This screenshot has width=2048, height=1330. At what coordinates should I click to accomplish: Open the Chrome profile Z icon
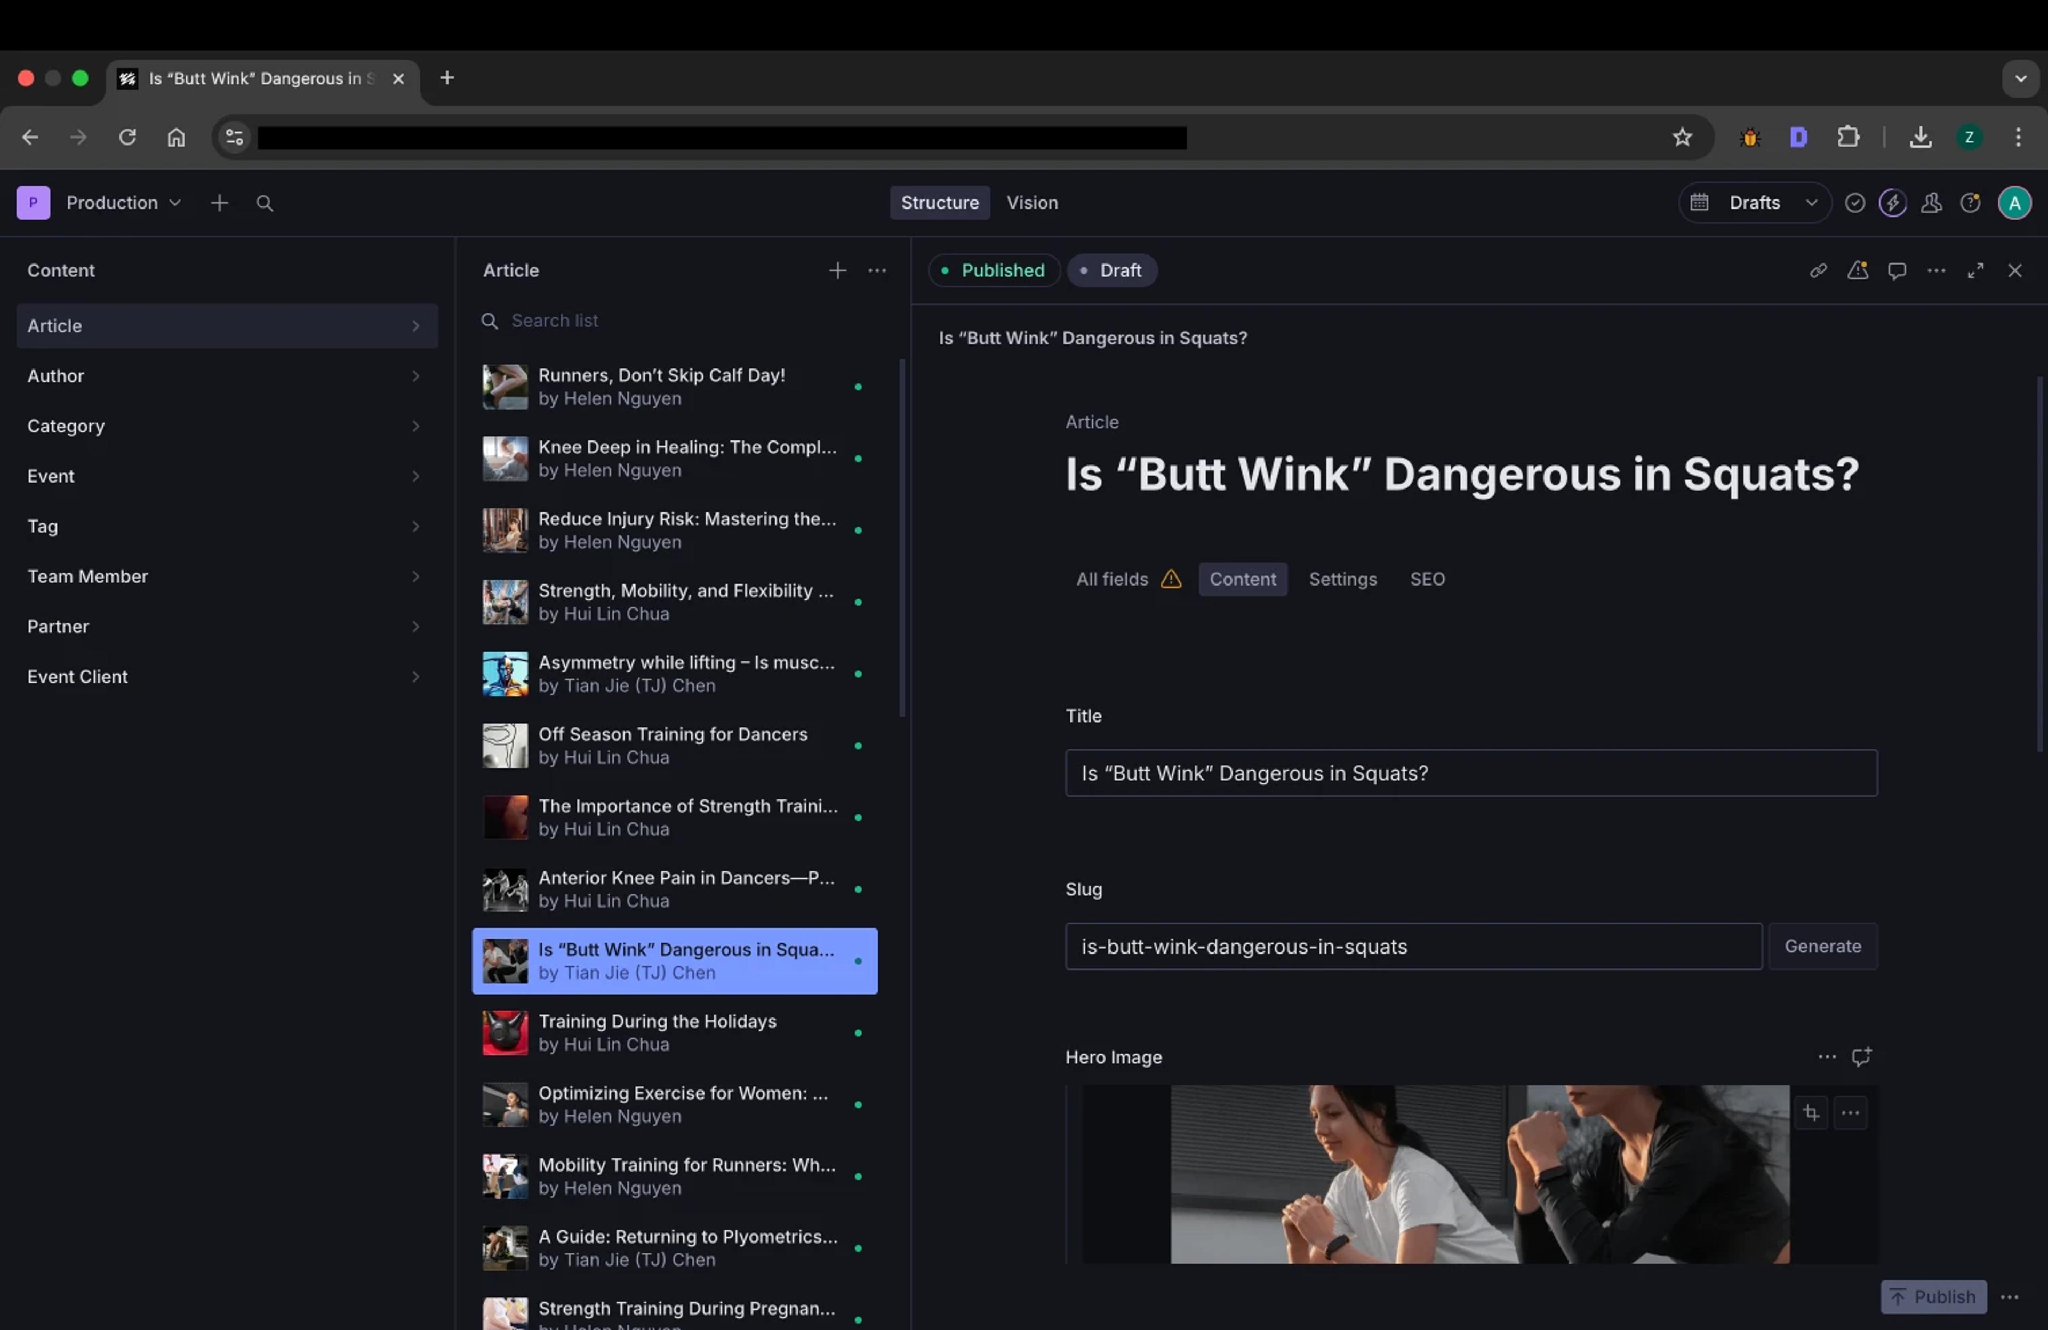tap(1969, 138)
